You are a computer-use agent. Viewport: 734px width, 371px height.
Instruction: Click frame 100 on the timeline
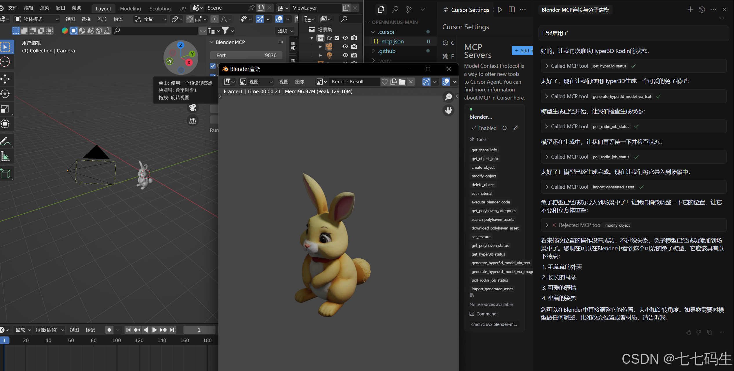coord(116,340)
